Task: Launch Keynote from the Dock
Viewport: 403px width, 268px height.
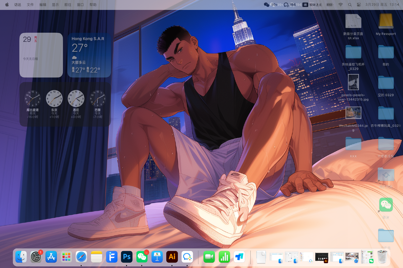Action: pos(157,257)
